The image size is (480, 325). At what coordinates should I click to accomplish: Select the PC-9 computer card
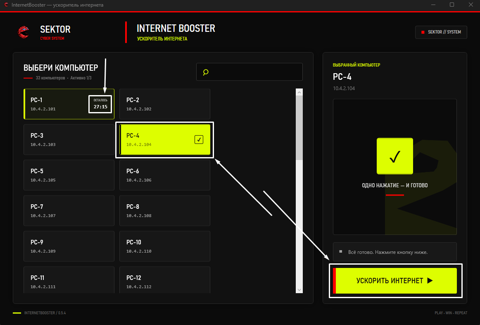click(x=69, y=246)
